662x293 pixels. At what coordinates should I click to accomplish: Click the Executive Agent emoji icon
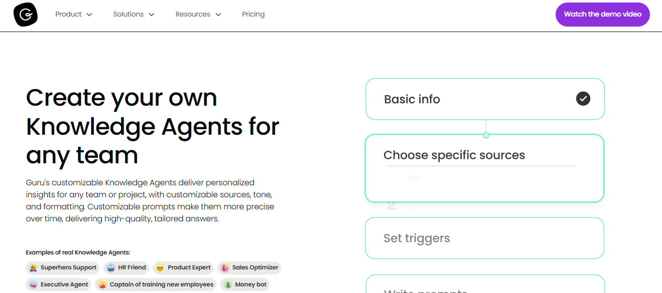click(33, 284)
